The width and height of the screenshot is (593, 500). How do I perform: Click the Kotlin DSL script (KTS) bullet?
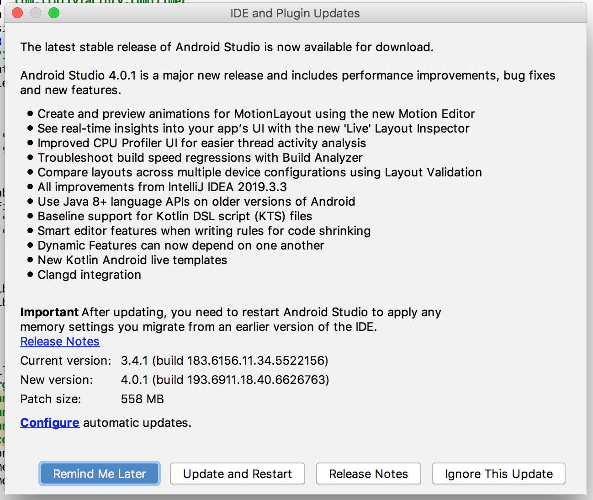[x=175, y=216]
